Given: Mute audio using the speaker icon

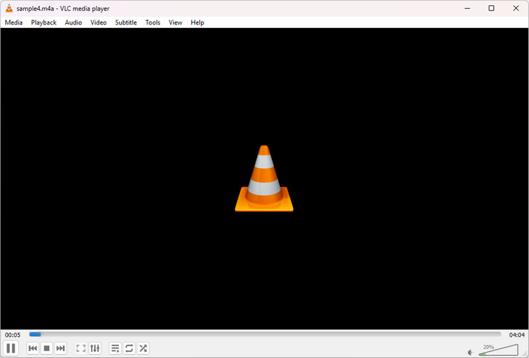Looking at the screenshot, I should 470,353.
